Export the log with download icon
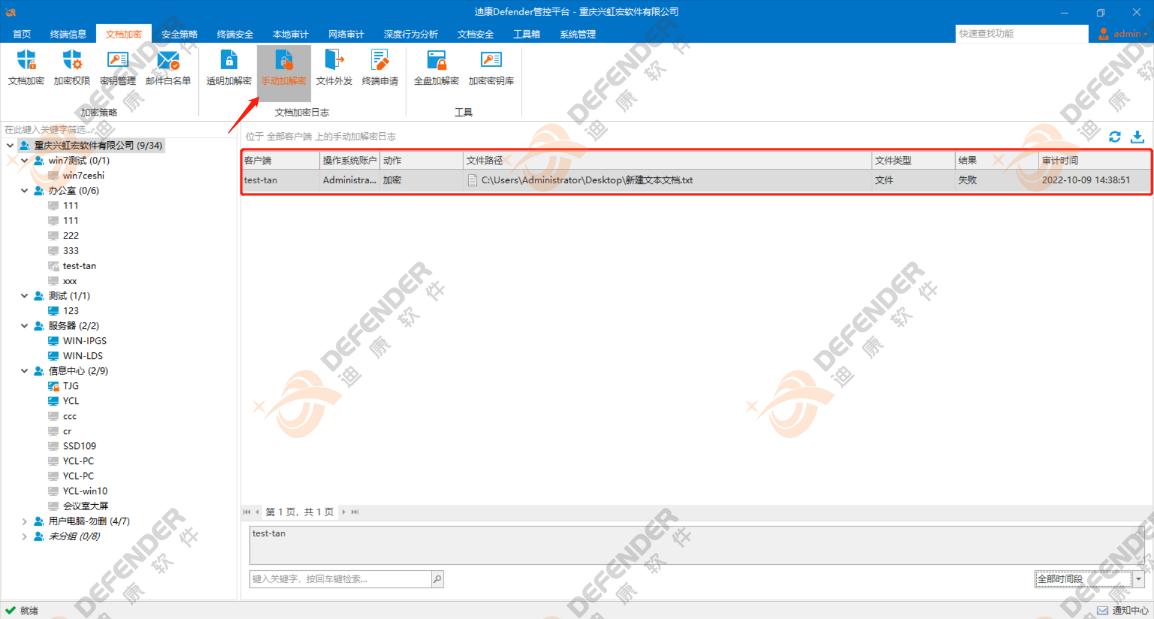 pos(1137,136)
